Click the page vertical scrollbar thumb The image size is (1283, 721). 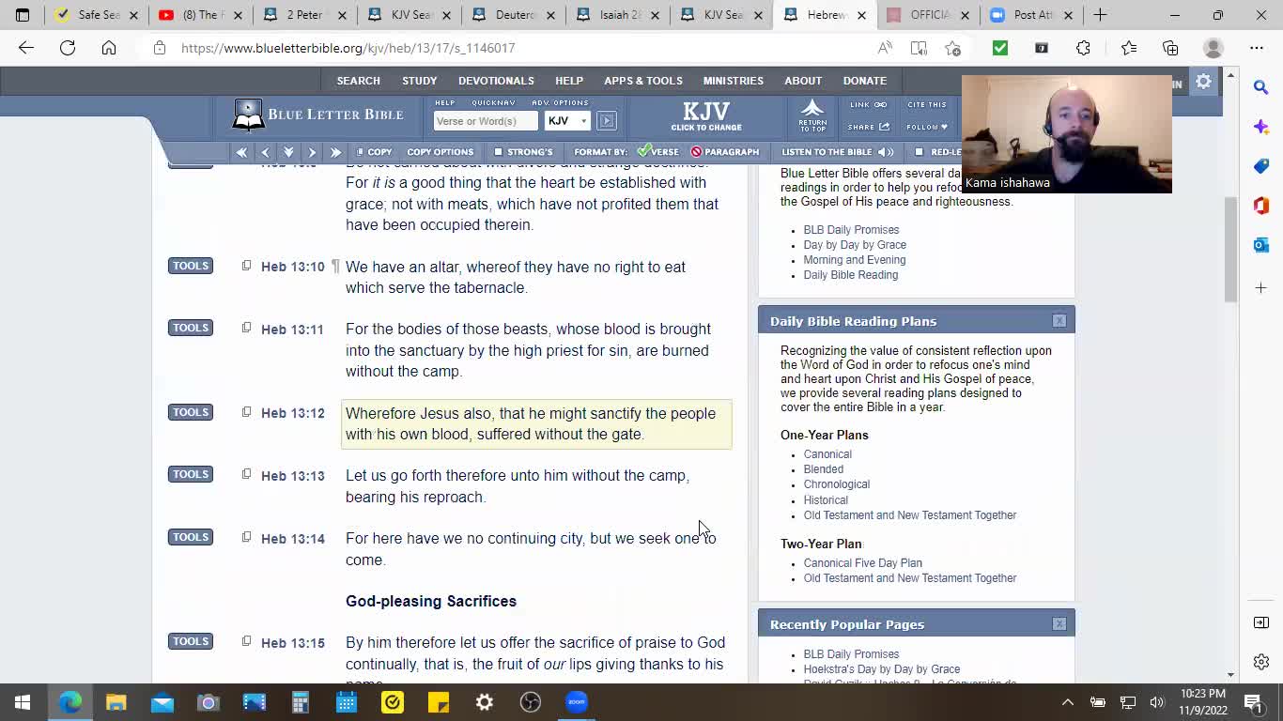click(1230, 249)
